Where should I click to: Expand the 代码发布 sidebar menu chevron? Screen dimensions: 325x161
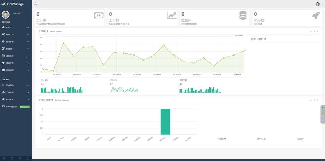point(28,63)
